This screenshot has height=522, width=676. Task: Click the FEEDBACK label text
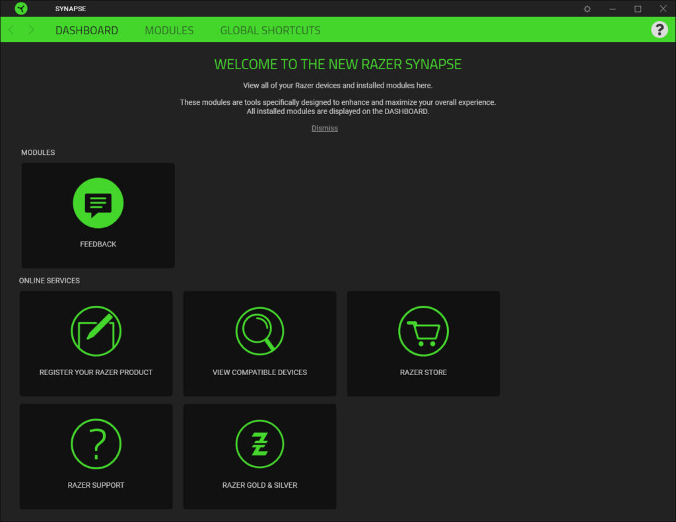click(98, 244)
